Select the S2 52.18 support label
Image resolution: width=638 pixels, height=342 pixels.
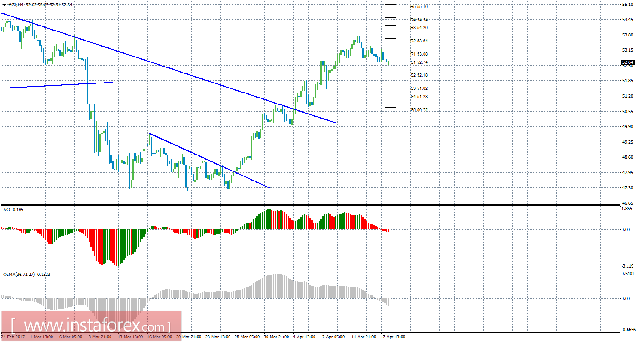(419, 75)
